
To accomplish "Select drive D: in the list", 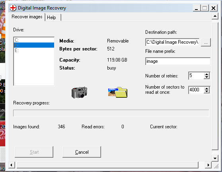I will click(x=34, y=45).
